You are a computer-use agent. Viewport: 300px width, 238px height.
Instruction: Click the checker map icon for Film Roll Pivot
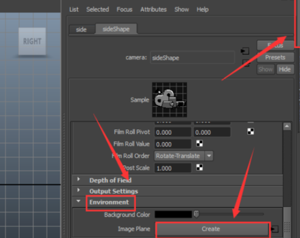point(251,132)
